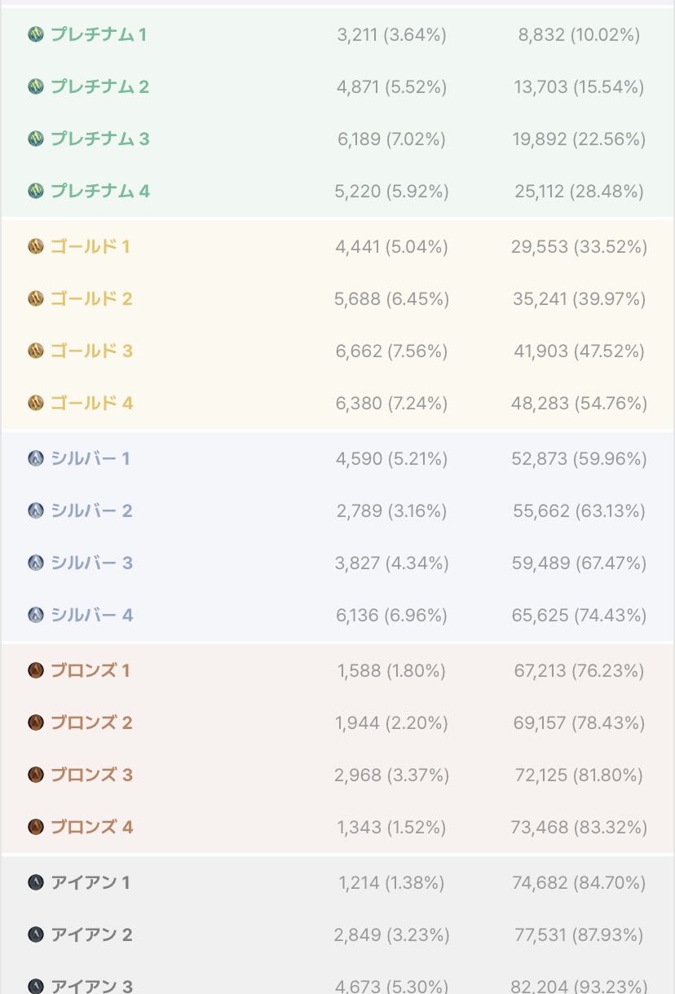Viewport: 675px width, 994px height.
Task: Click the ゴールド 1 rank icon
Action: (x=35, y=246)
